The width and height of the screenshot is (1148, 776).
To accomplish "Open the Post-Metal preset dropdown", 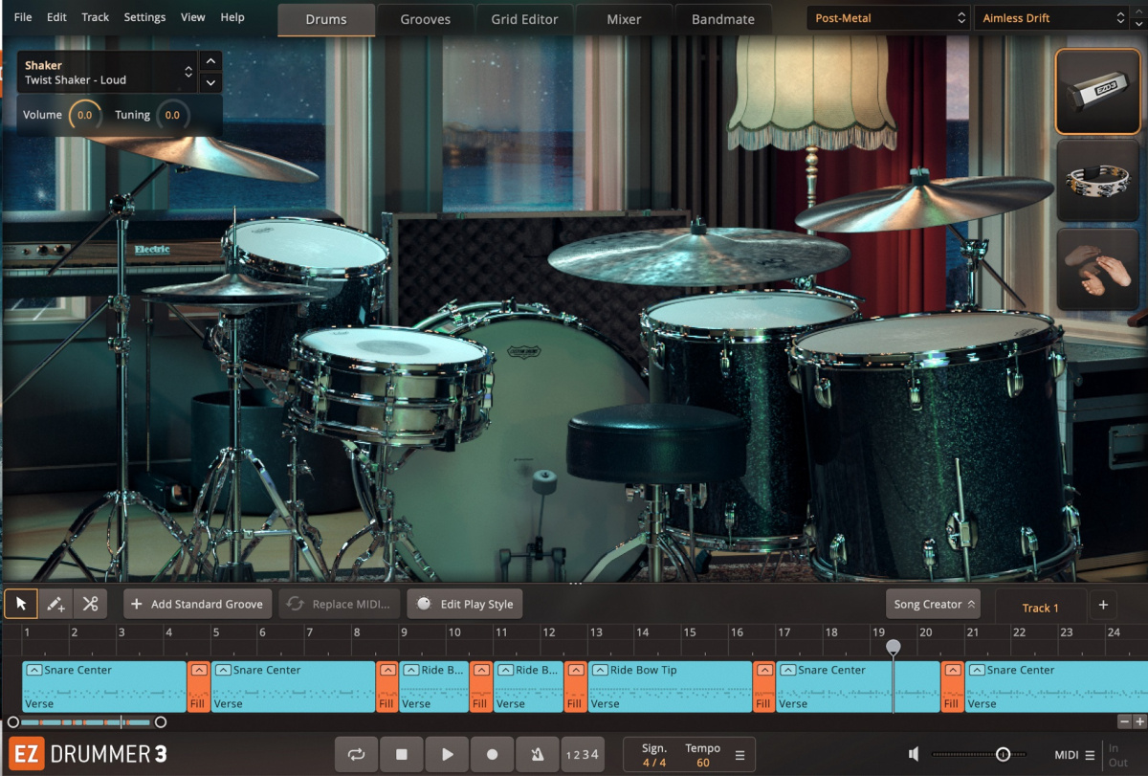I will pyautogui.click(x=887, y=17).
